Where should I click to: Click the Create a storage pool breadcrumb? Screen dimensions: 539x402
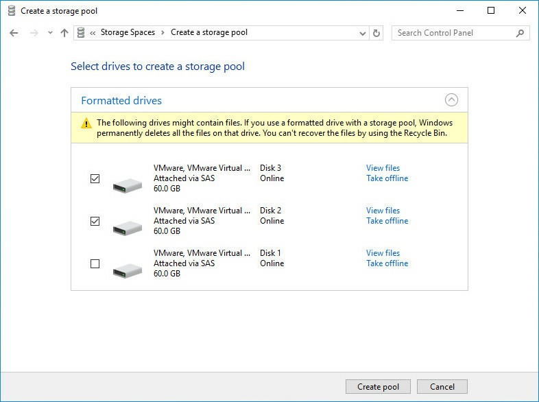click(x=209, y=32)
